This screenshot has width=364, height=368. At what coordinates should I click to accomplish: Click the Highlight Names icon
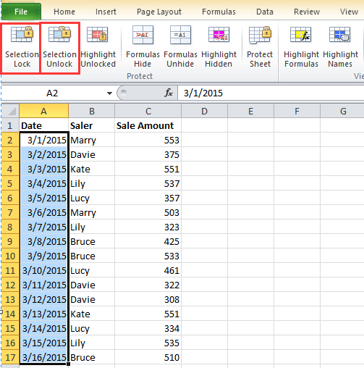(340, 35)
